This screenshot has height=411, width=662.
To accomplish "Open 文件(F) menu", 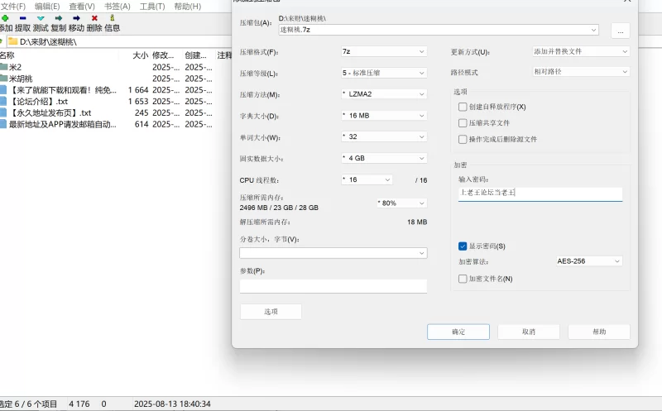I will pyautogui.click(x=13, y=7).
